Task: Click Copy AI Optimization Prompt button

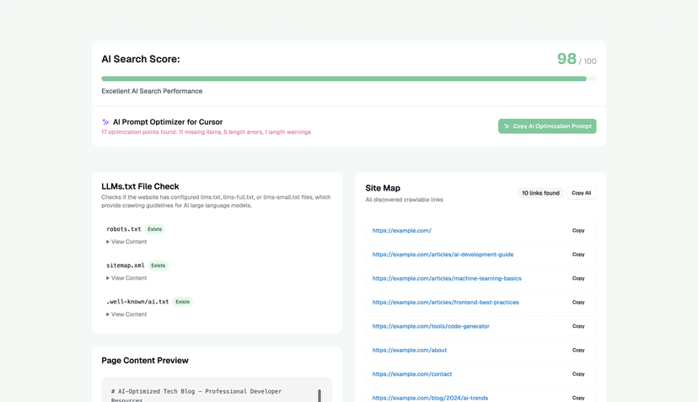Action: 547,126
